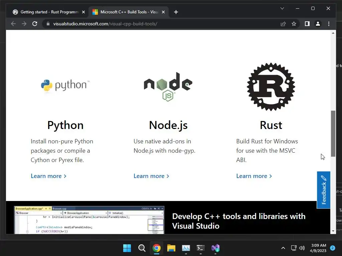Share this page via share icon
The width and height of the screenshot is (342, 256).
pyautogui.click(x=283, y=24)
